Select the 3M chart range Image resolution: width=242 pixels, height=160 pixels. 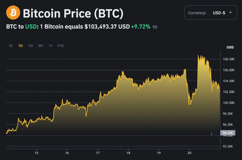(40, 46)
